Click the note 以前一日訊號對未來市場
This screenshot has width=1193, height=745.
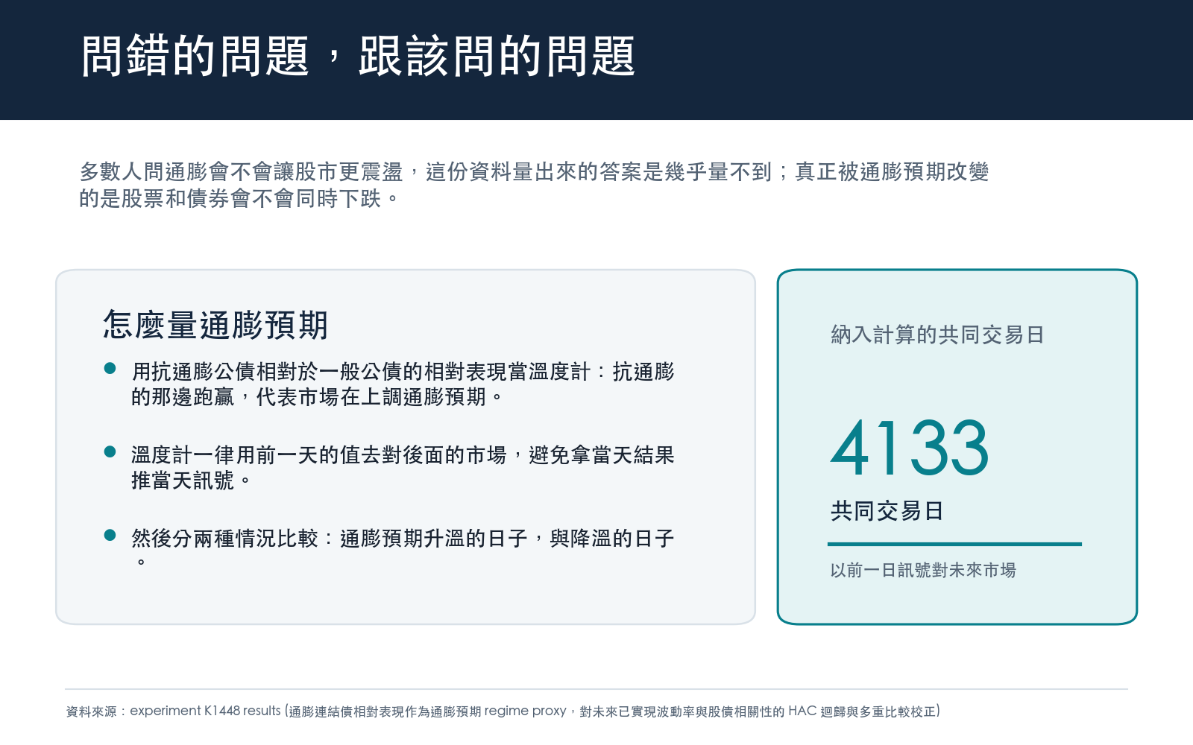tap(923, 570)
